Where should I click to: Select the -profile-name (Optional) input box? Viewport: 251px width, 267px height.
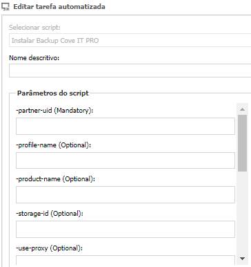tap(125, 160)
